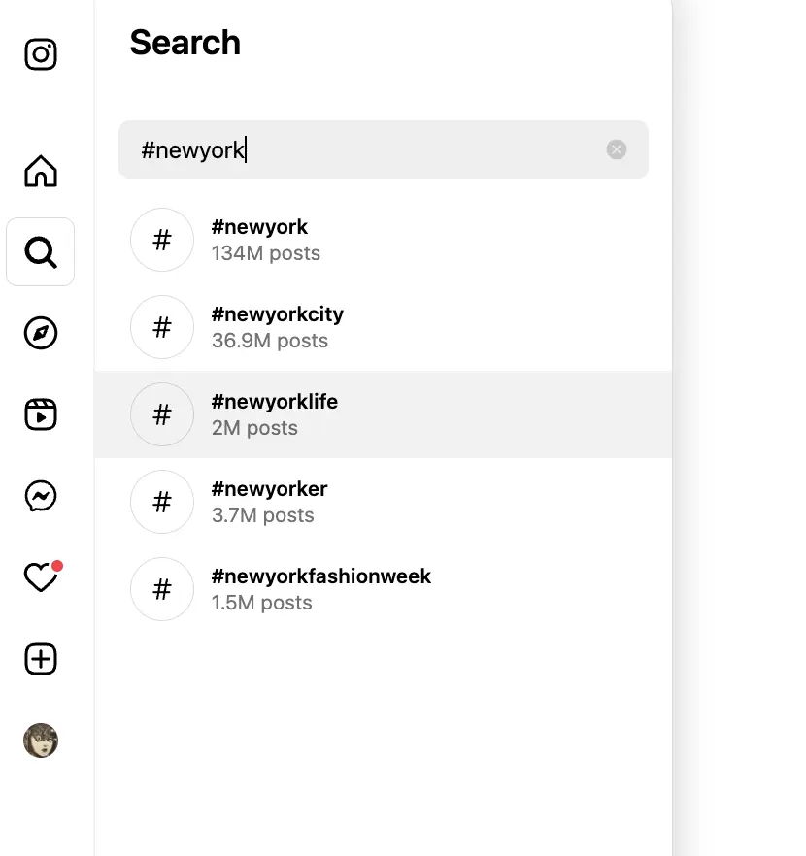
Task: Click the Create new post plus icon
Action: pyautogui.click(x=41, y=659)
